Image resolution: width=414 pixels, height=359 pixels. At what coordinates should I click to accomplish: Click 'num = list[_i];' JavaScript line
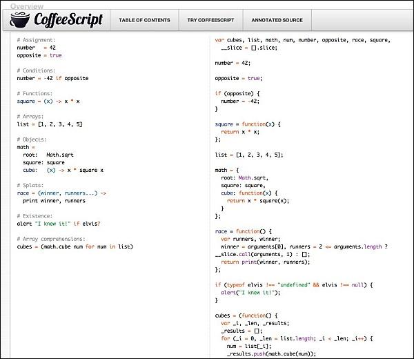[x=249, y=347]
